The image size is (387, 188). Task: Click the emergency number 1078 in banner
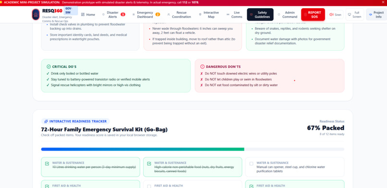pos(195,2)
